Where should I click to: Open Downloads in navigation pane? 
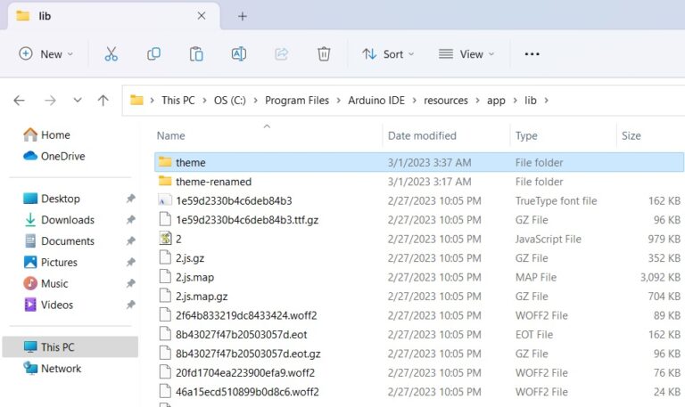pyautogui.click(x=59, y=220)
